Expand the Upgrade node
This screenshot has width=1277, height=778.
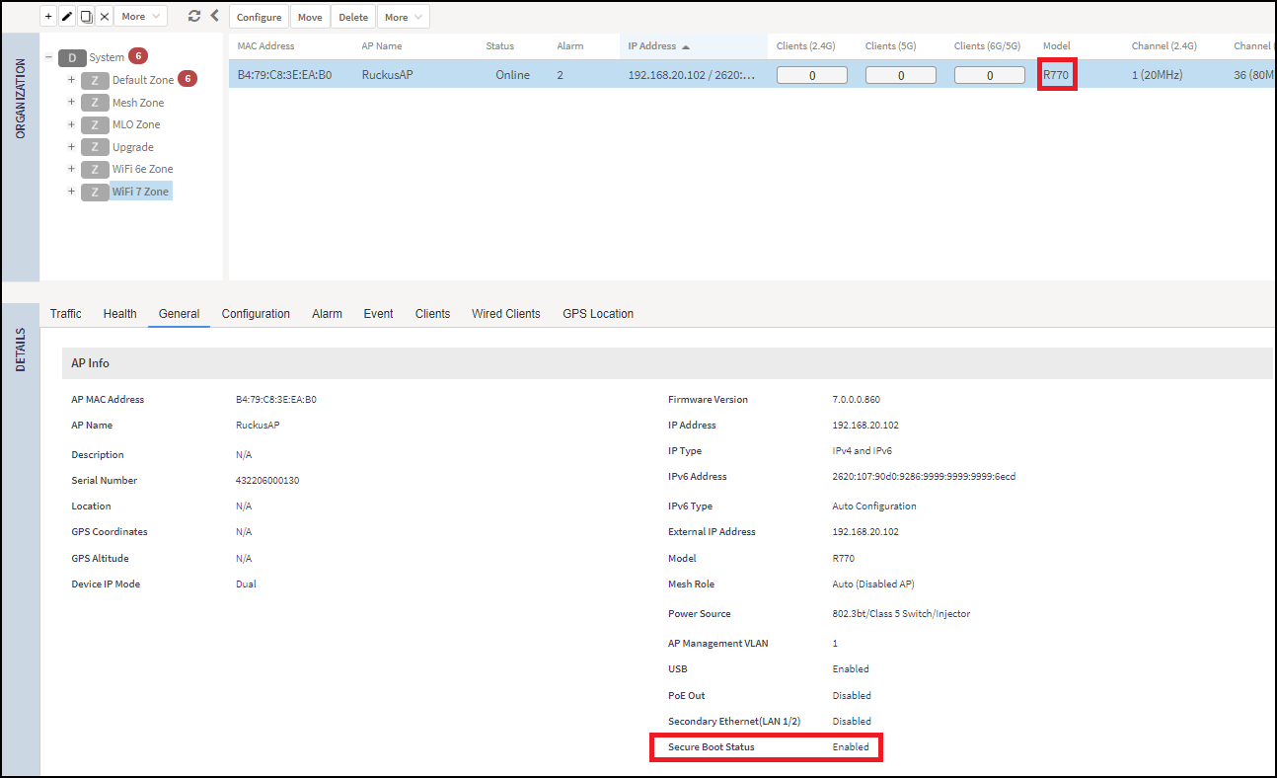click(71, 147)
